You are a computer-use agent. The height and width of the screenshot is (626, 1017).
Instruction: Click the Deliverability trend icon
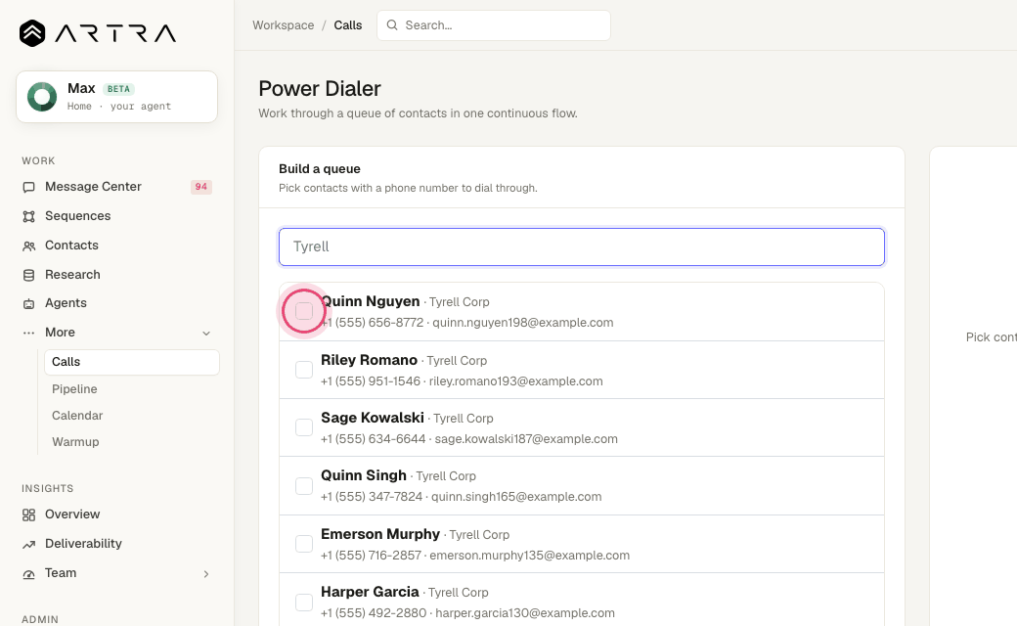click(x=28, y=544)
